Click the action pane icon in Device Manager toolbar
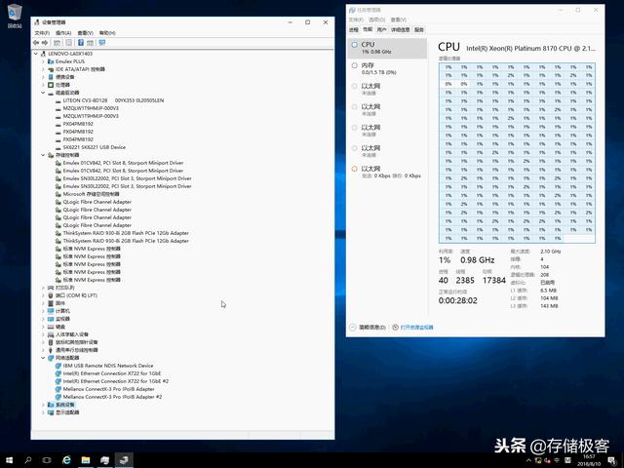This screenshot has height=468, width=624. coord(91,43)
